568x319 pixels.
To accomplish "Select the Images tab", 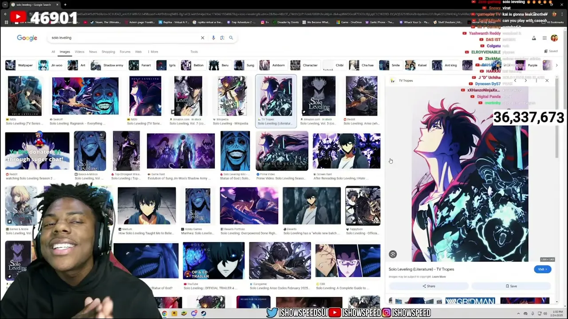I will (65, 52).
